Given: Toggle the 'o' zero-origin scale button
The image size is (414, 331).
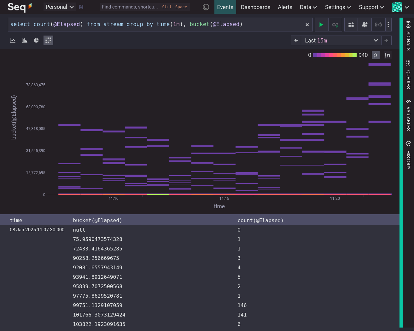Looking at the screenshot, I should (x=375, y=55).
